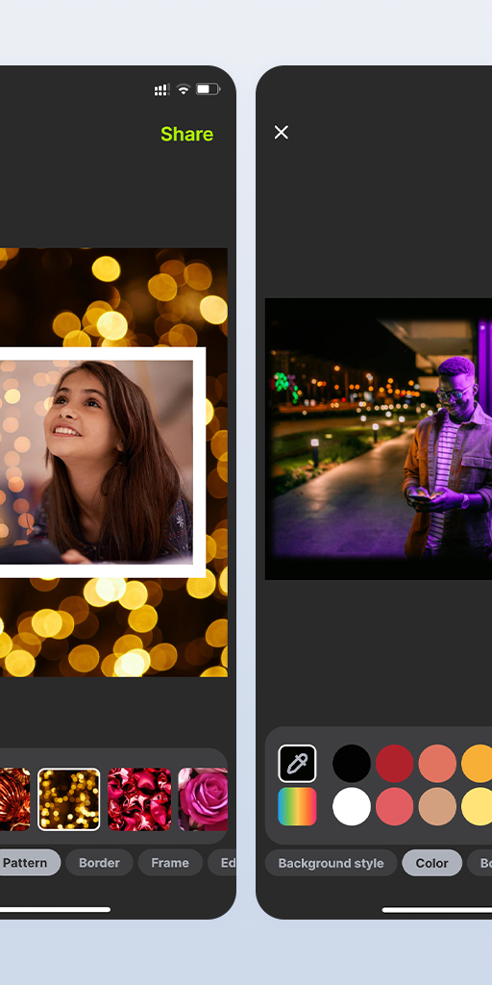
Task: Choose the dark red color swatch
Action: [x=395, y=764]
